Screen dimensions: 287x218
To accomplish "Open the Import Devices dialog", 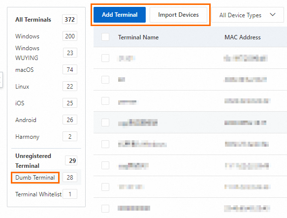I will point(178,15).
